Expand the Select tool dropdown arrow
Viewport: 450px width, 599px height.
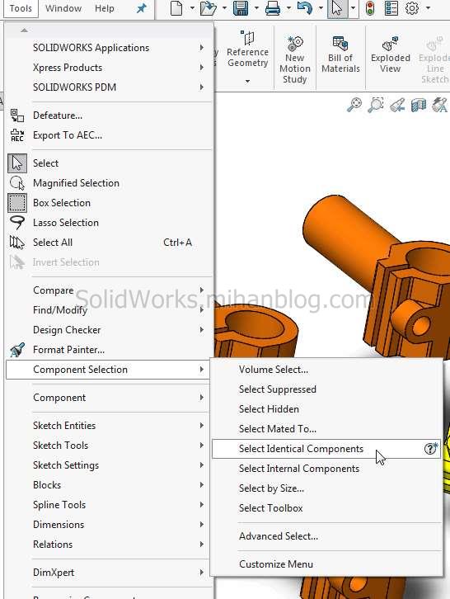click(x=353, y=8)
